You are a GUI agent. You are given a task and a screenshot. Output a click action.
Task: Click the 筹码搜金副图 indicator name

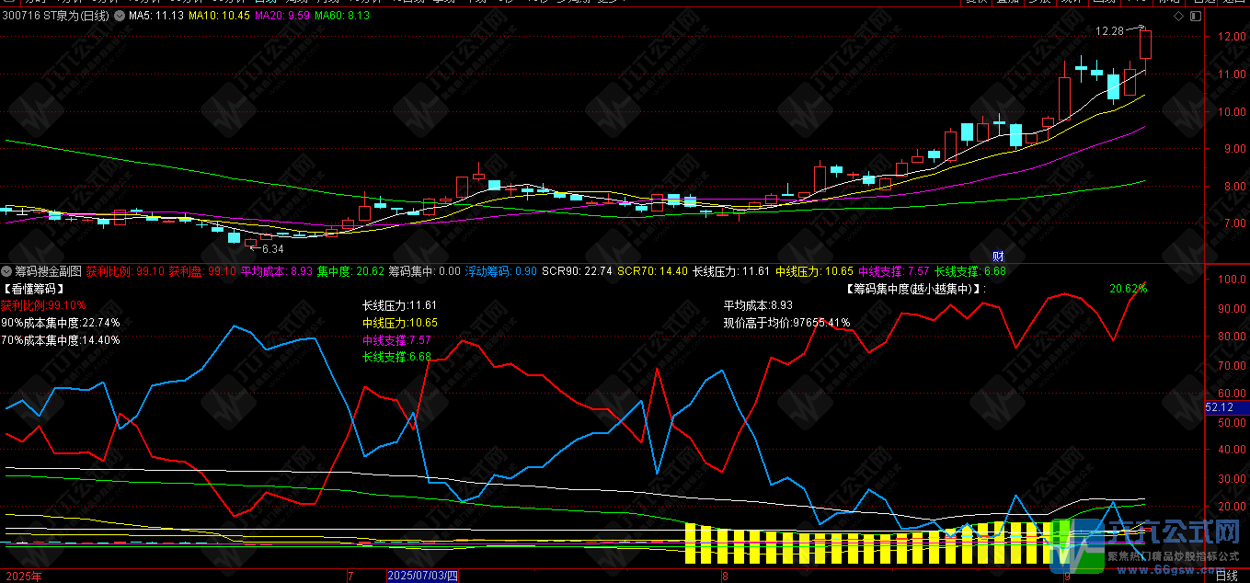[x=49, y=271]
